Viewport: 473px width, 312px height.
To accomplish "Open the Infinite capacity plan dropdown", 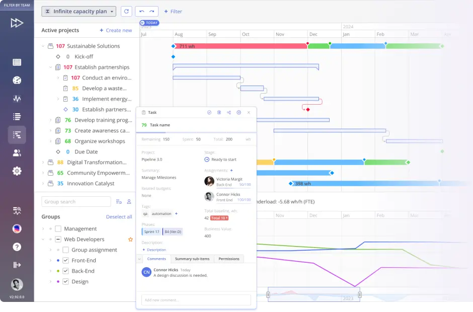I will click(78, 11).
